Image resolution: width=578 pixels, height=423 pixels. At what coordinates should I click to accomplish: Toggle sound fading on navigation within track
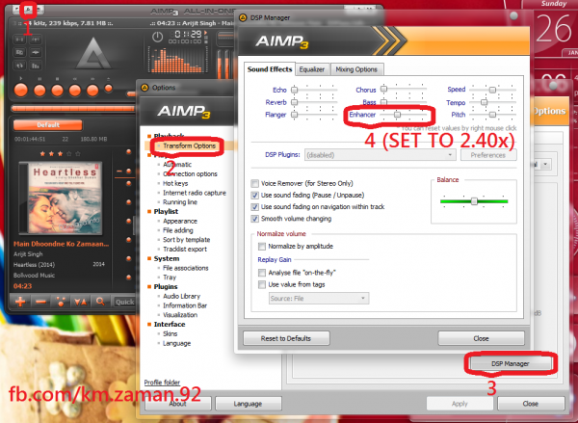[254, 207]
